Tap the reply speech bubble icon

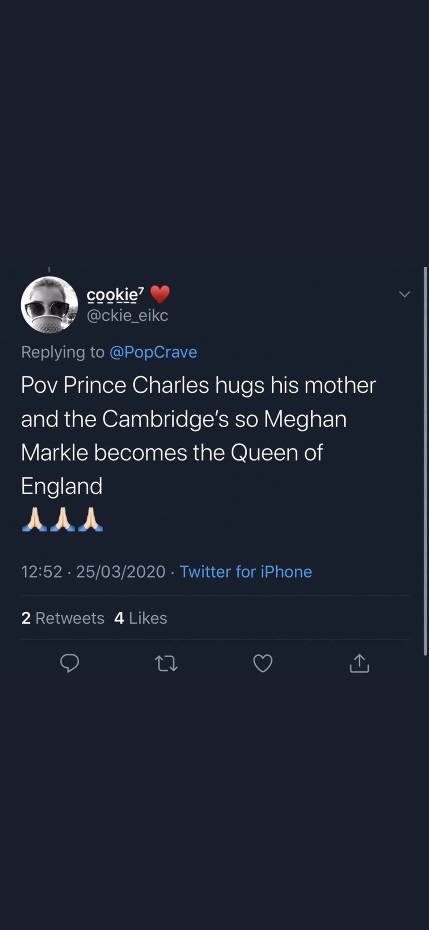coord(70,663)
